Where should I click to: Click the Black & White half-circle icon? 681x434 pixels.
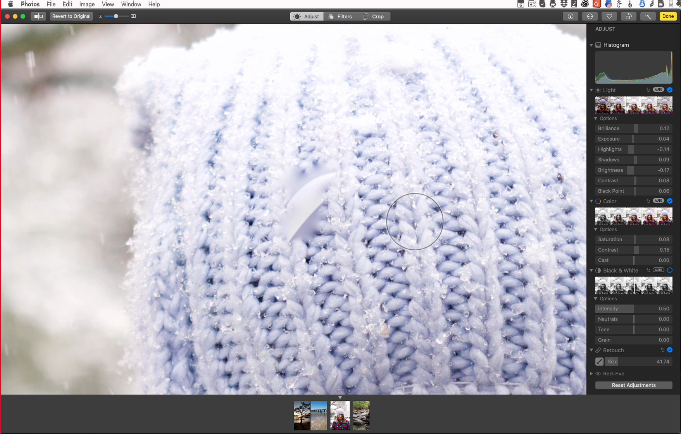pos(598,271)
